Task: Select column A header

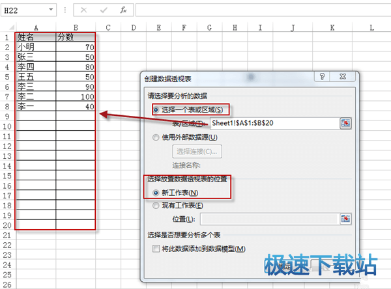Action: tap(36, 27)
